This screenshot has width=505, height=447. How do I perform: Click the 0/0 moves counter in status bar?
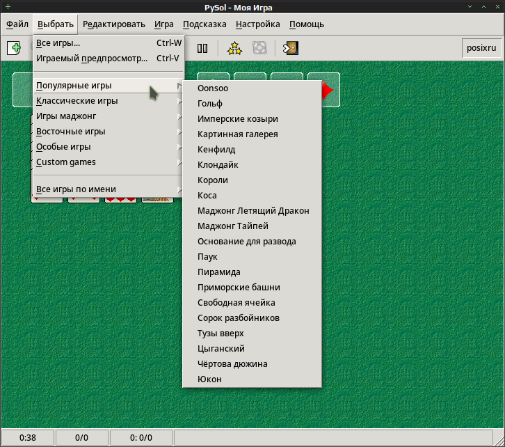82,438
